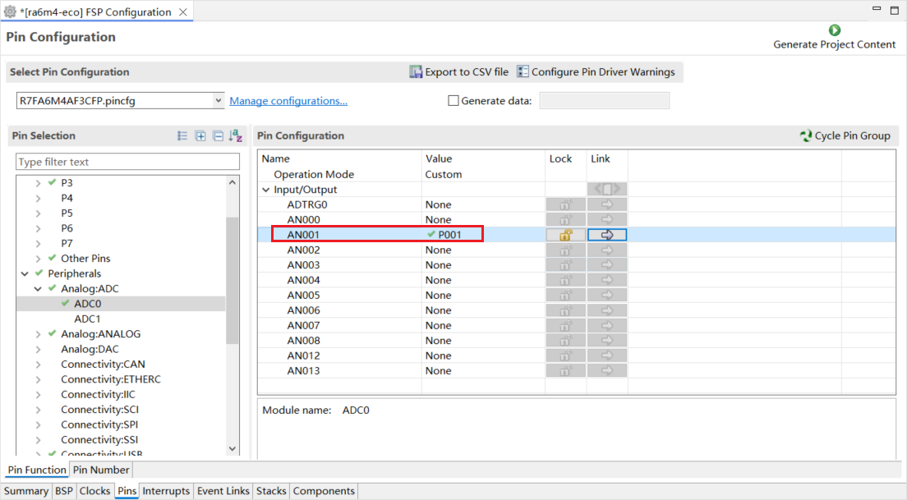Click the lock icon in the AN002 row
The height and width of the screenshot is (500, 907).
566,250
